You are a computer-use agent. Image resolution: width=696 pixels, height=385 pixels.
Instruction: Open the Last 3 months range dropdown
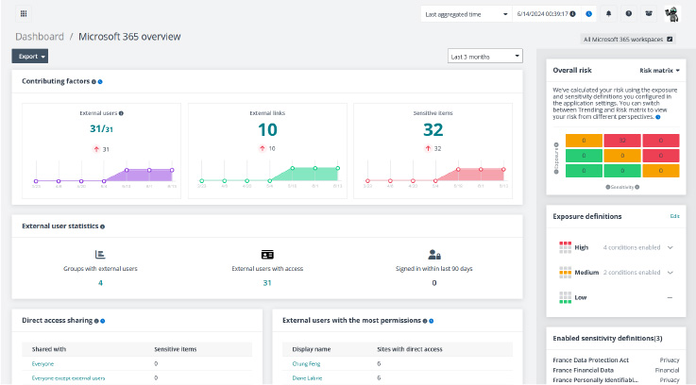pos(485,57)
